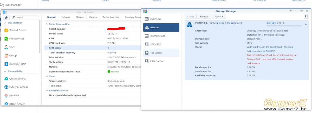Open Volume in Storage Manager
The image size is (312, 113).
[161, 27]
